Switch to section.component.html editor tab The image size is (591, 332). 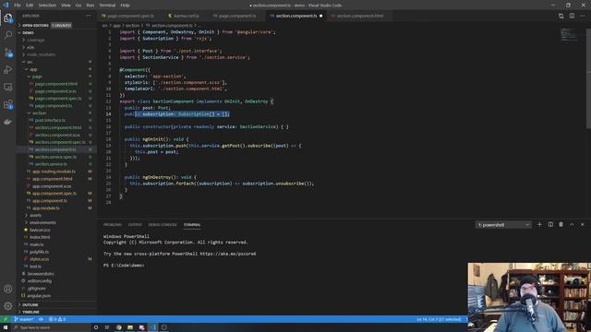[x=360, y=16]
